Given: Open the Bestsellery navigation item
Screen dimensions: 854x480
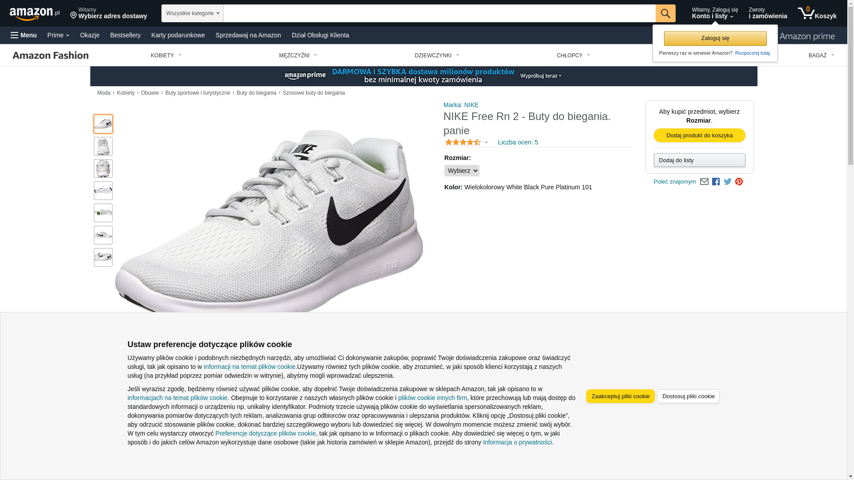Looking at the screenshot, I should tap(125, 35).
